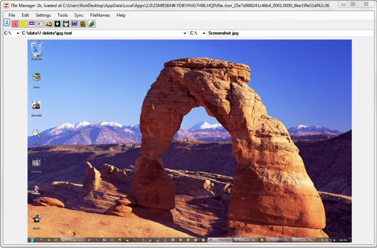The height and width of the screenshot is (248, 377).
Task: Expand the left folder path dropdown arrow
Action: [185, 33]
